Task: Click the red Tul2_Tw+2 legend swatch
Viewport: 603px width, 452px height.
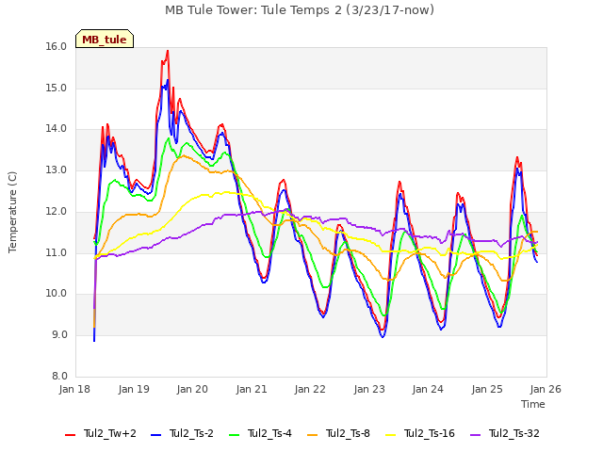Action: [71, 435]
